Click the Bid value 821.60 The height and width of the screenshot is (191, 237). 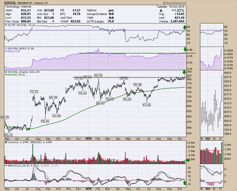(49, 18)
